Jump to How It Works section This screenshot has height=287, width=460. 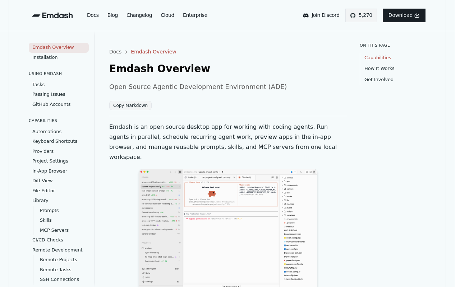[x=379, y=69]
